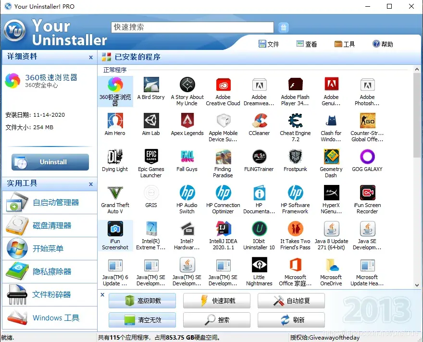Select A Story About My Uncle icon
Viewport: 423px width, 342px height.
click(x=187, y=85)
